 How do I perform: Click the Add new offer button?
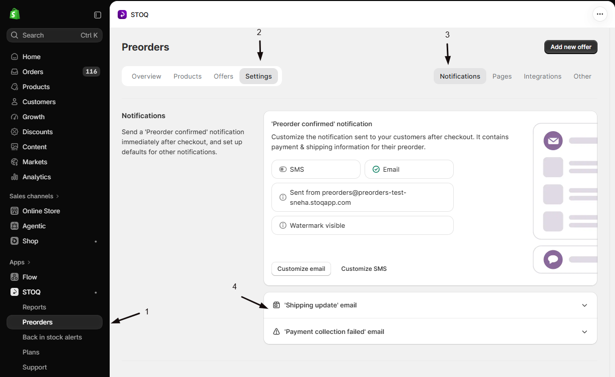pyautogui.click(x=571, y=47)
